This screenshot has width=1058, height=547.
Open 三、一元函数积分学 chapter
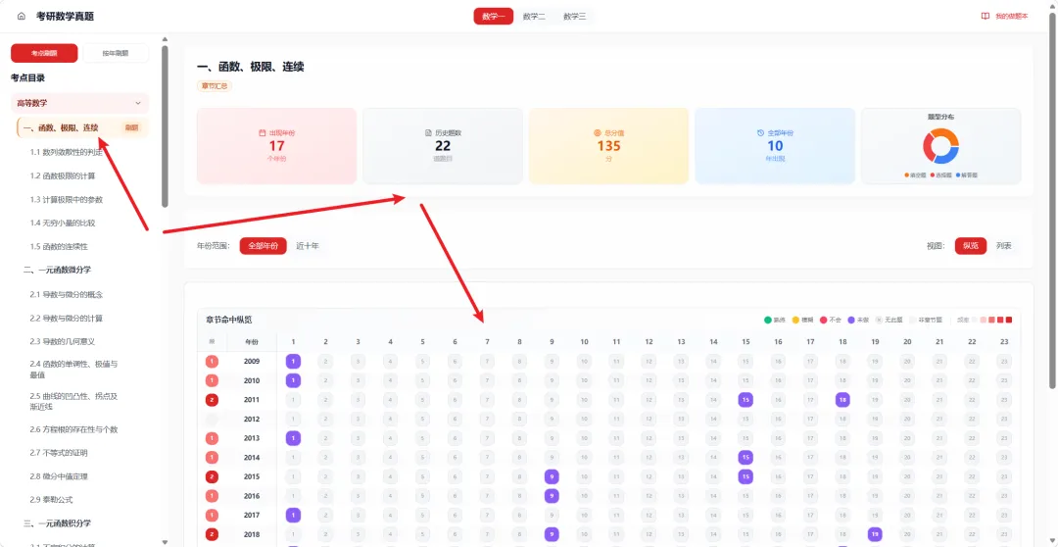(x=58, y=523)
